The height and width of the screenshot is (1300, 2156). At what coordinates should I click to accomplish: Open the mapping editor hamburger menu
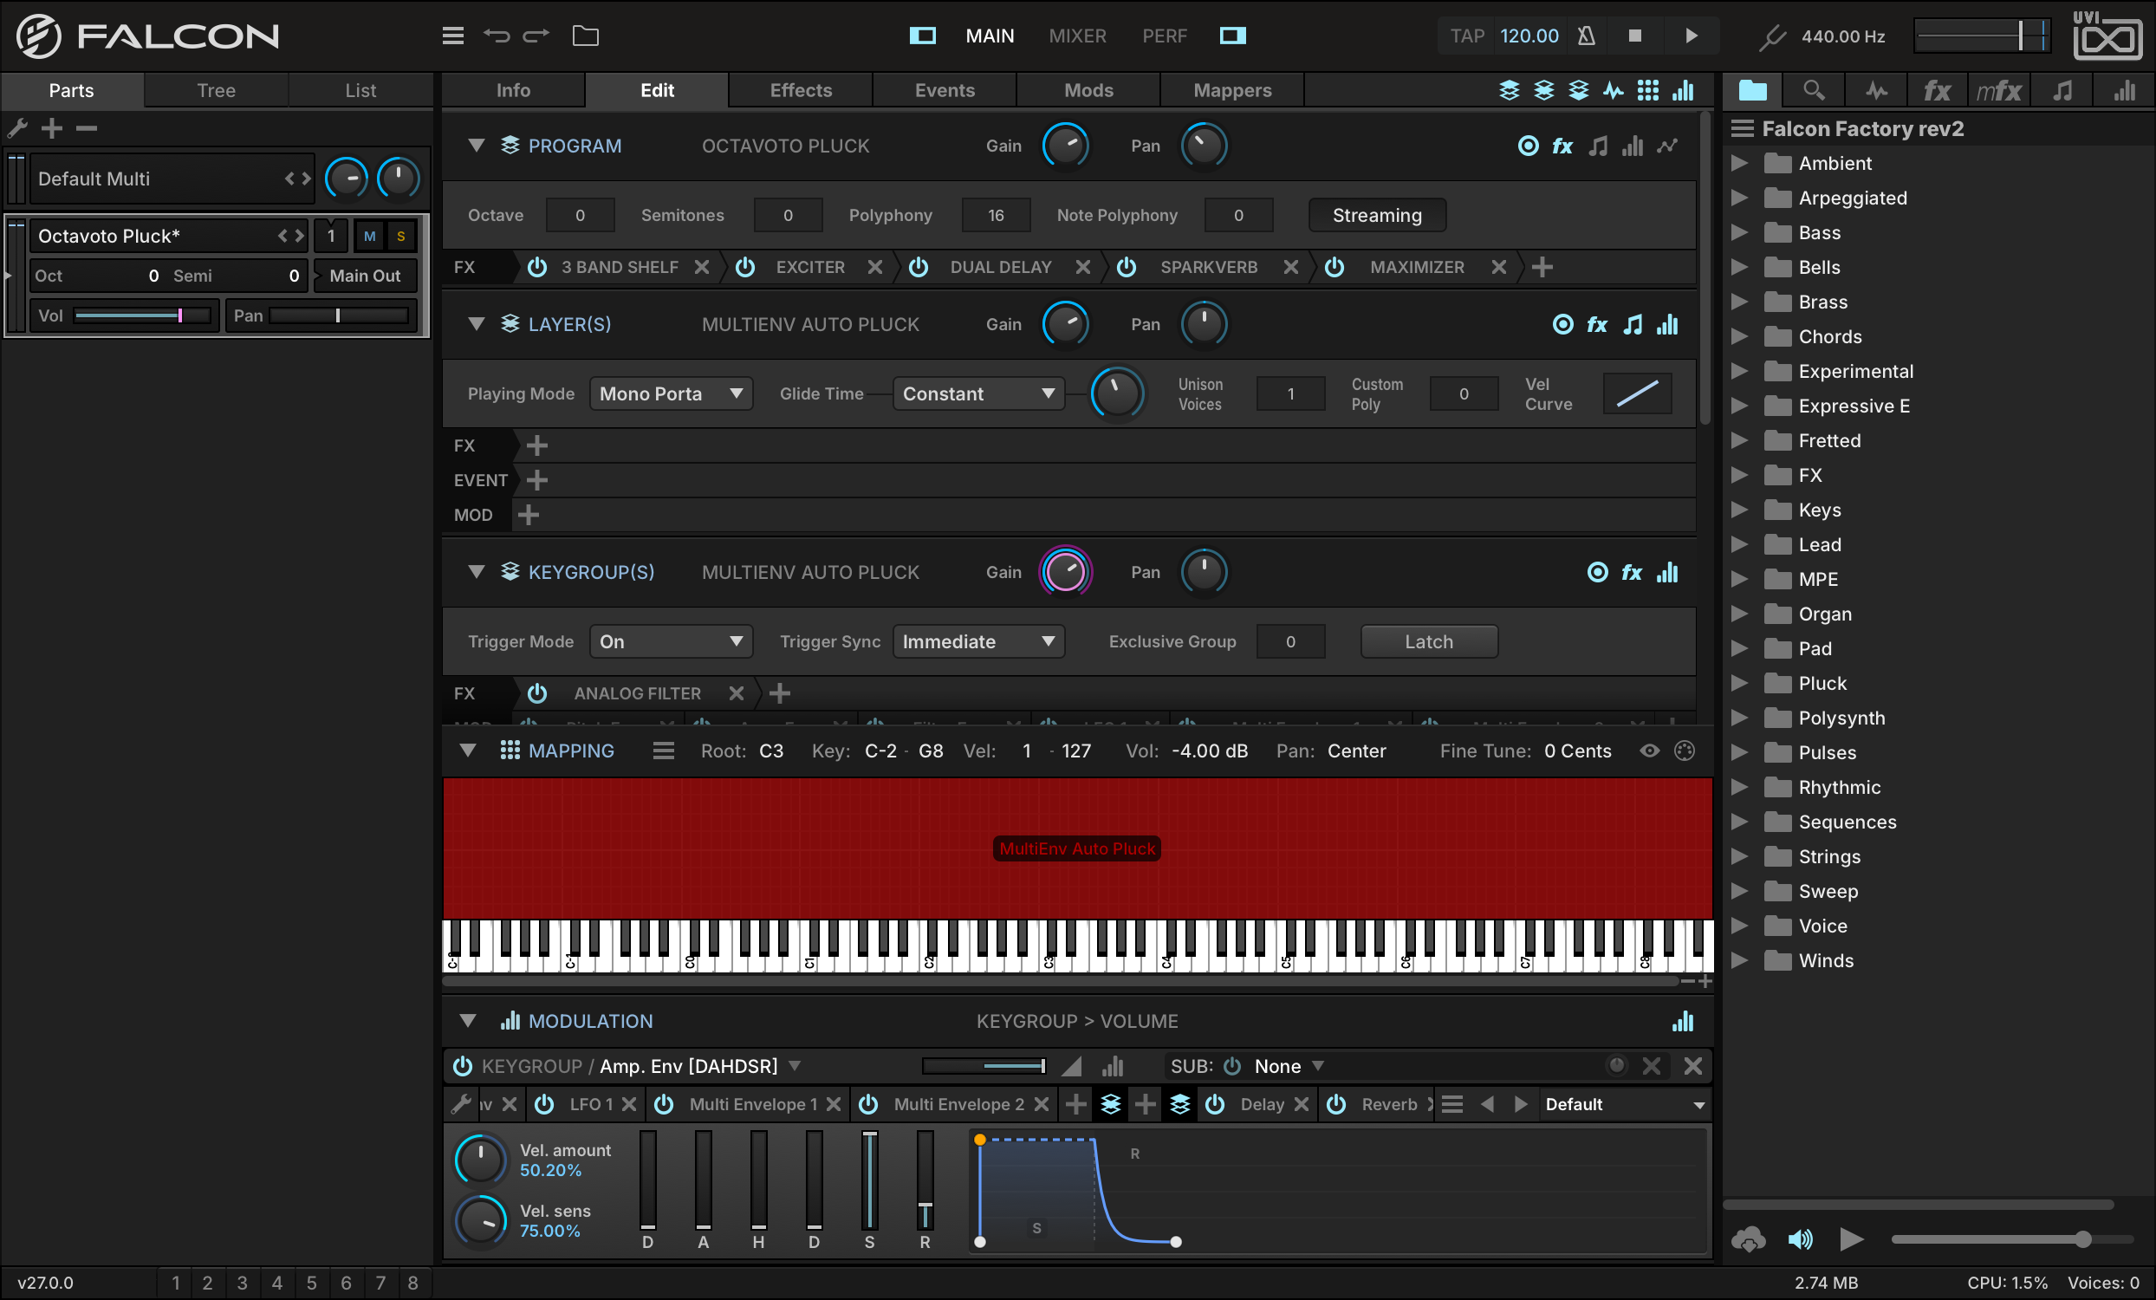point(663,751)
